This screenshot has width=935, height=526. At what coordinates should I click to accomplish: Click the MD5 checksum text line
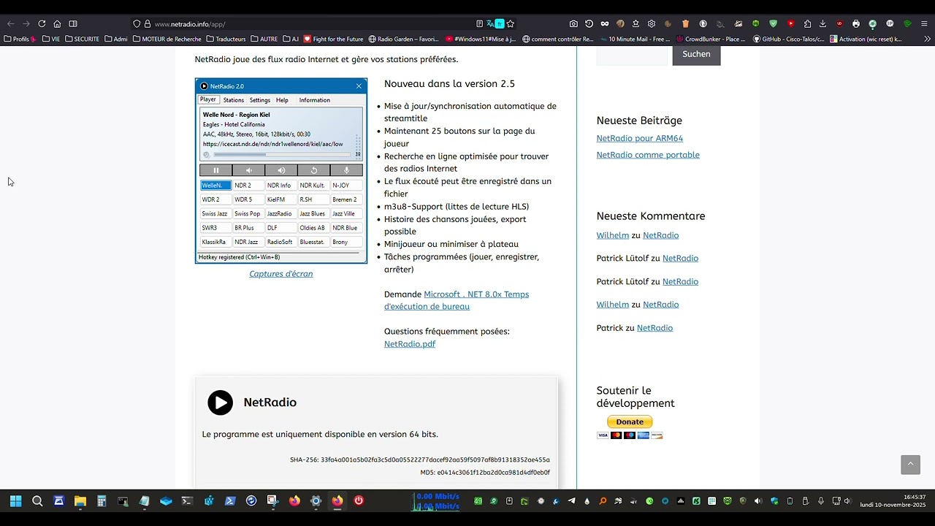pyautogui.click(x=485, y=473)
